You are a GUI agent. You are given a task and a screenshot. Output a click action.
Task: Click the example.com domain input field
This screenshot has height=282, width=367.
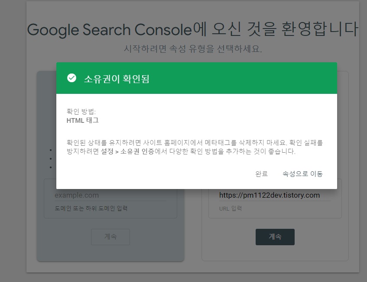pyautogui.click(x=110, y=195)
